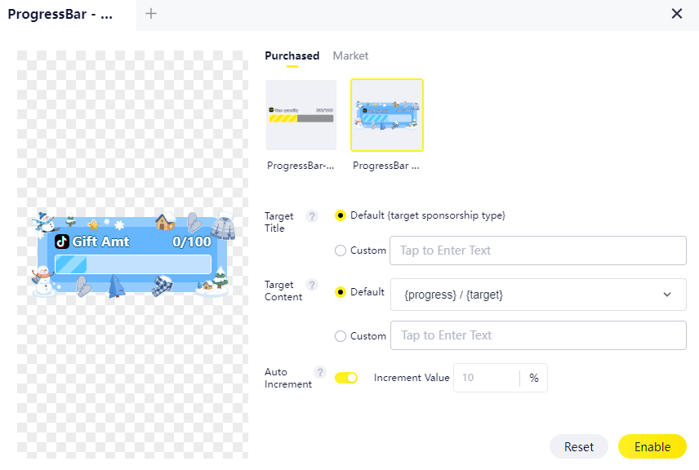The width and height of the screenshot is (699, 470).
Task: Open a new tab with the plus icon
Action: (x=151, y=13)
